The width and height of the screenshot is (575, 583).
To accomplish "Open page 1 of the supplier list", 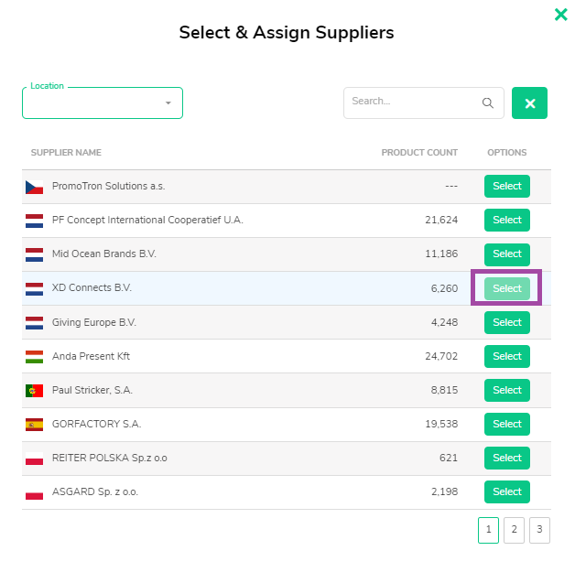I will point(488,530).
